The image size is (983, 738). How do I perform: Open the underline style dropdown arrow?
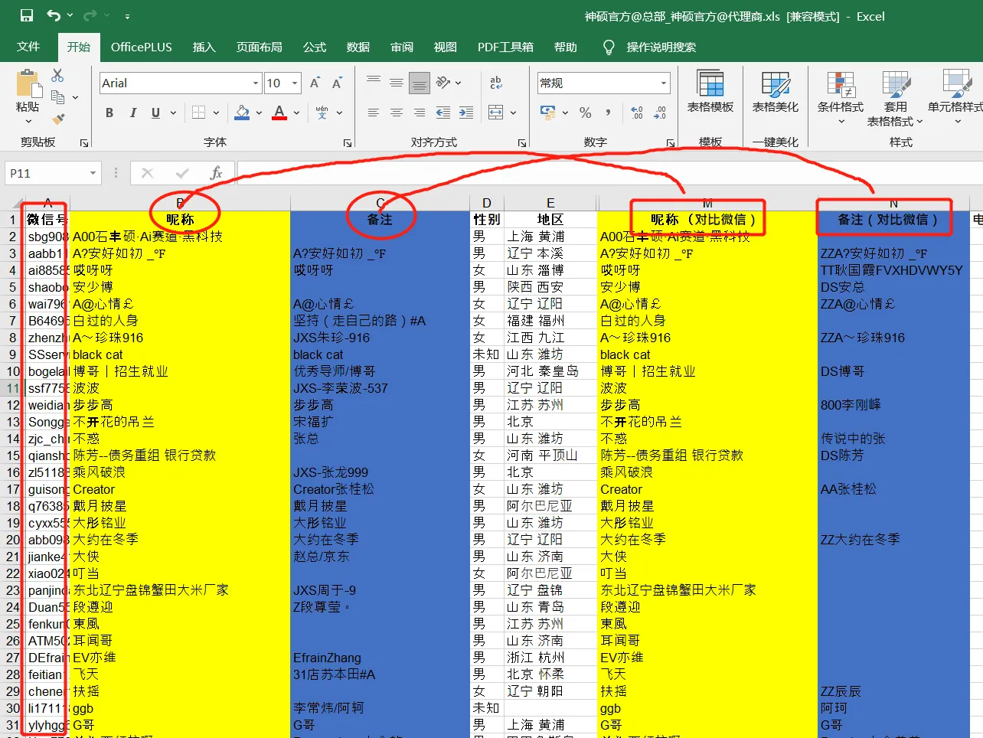coord(173,113)
